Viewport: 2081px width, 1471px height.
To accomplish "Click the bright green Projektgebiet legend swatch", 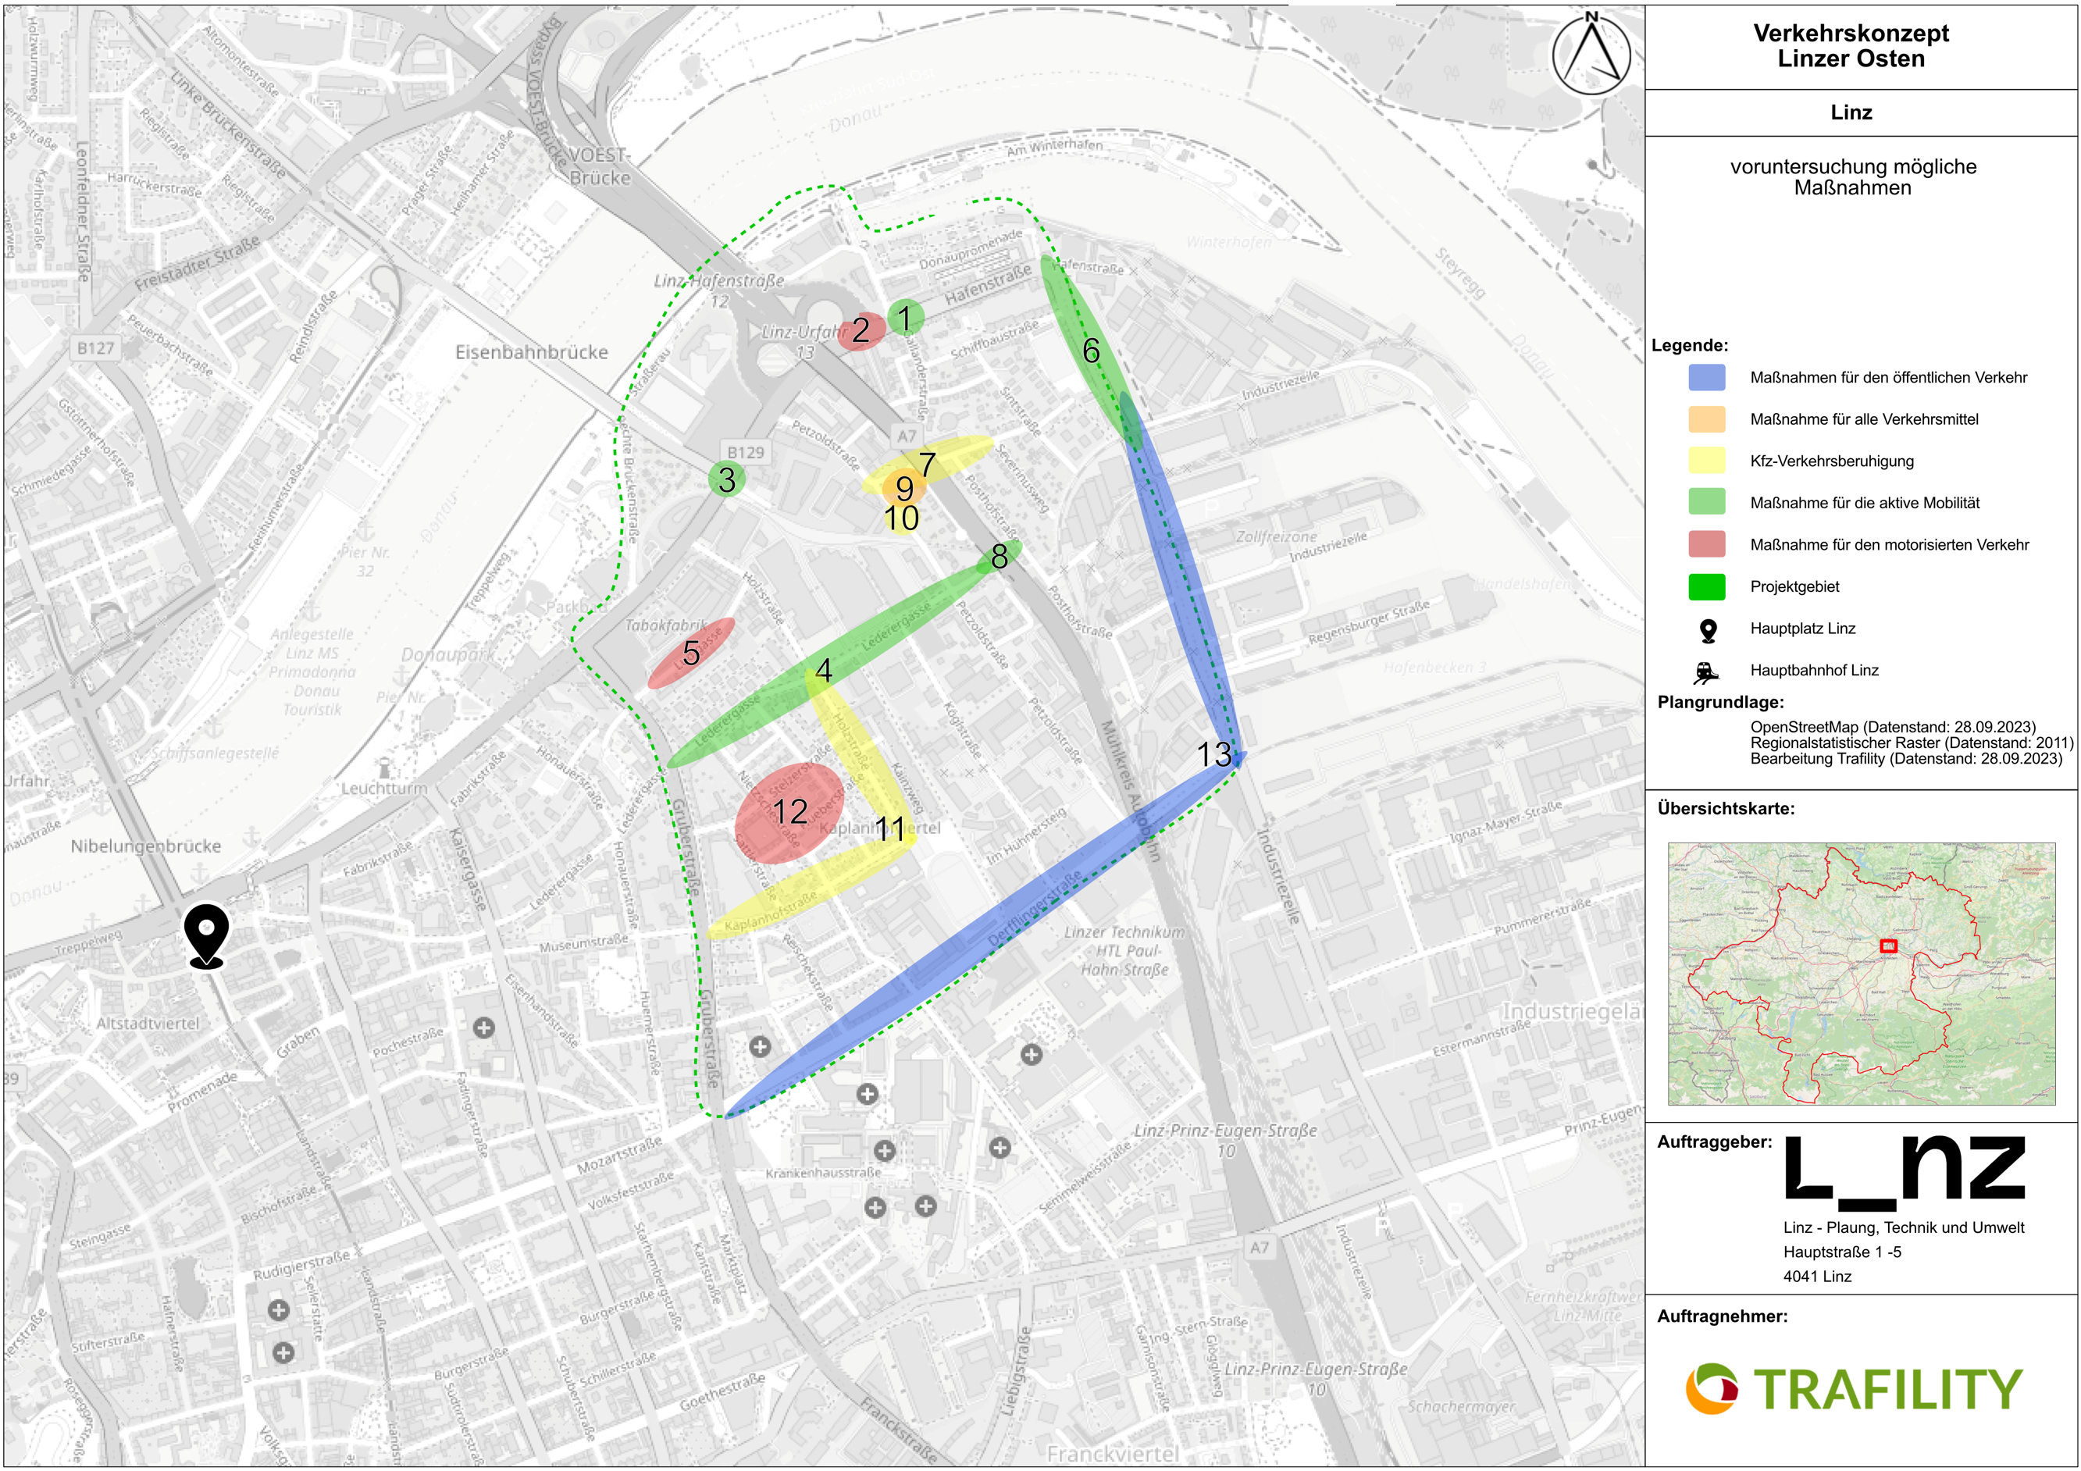I will (1707, 586).
